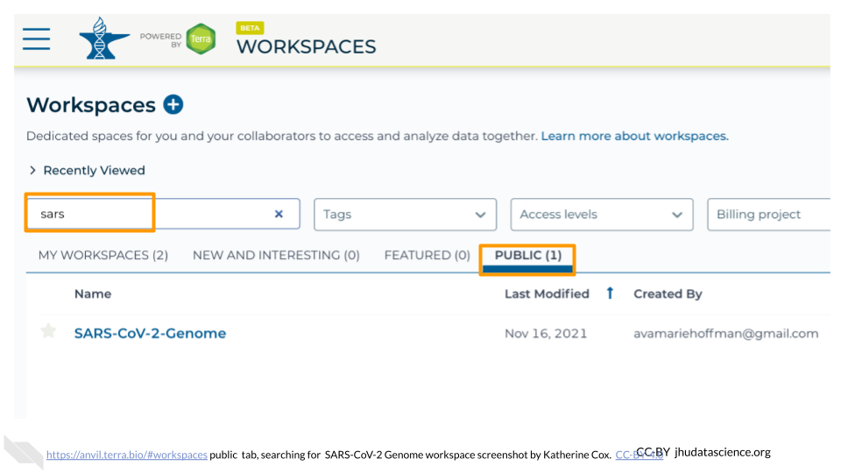The height and width of the screenshot is (473, 841).
Task: Clear the sars search text
Action: (x=279, y=214)
